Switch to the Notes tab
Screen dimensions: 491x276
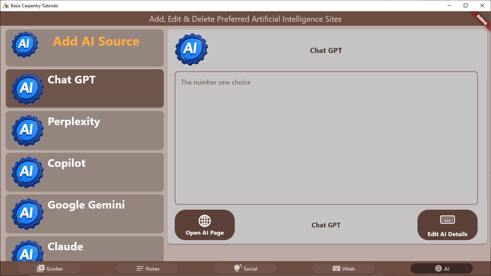click(147, 268)
